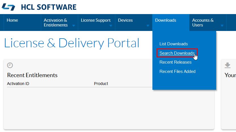Screen dimensions: 236x132
Task: Expand the Activation & Entitlements dropdown arrow
Action: pyautogui.click(x=74, y=26)
